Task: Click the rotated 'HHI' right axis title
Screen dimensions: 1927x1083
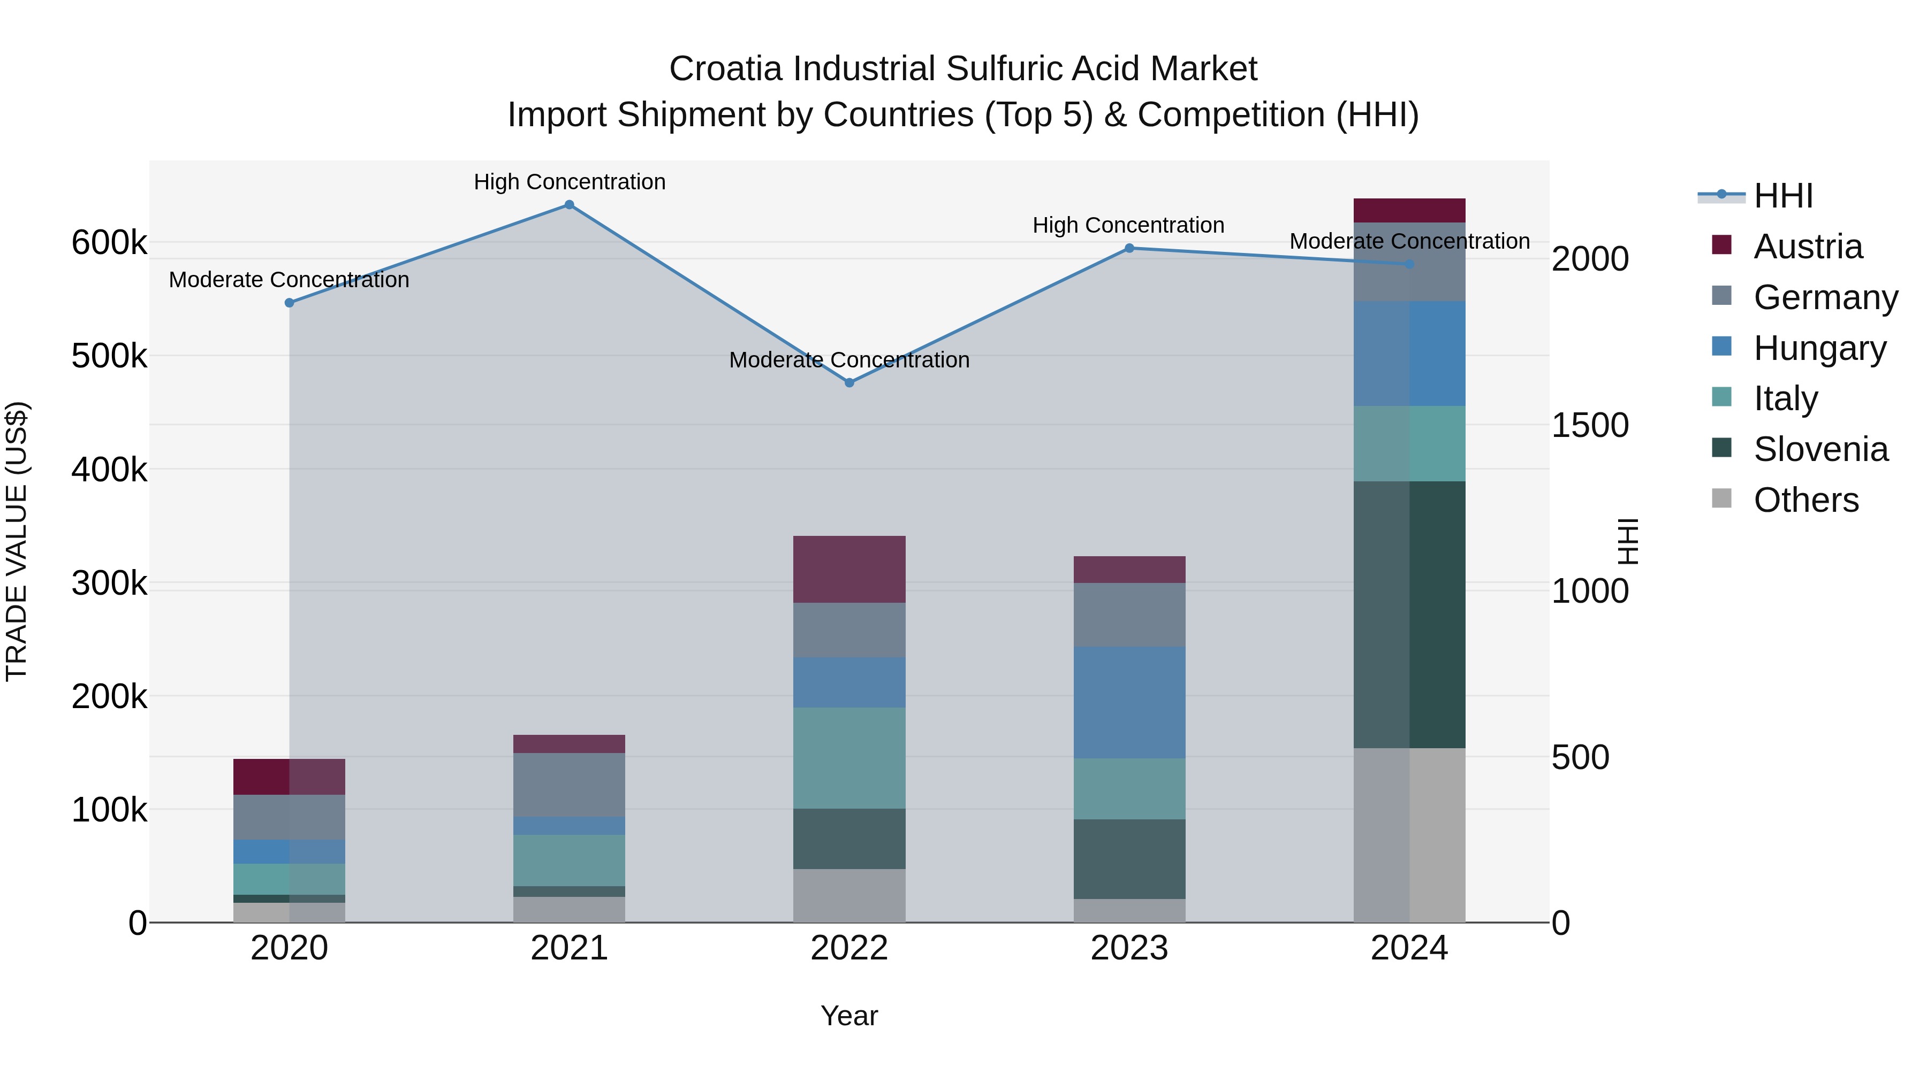Action: 1628,542
